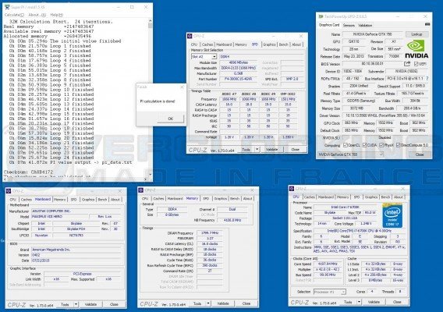Image resolution: width=443 pixels, height=312 pixels.
Task: Click the American Megatrends Inc. BIOS brand value
Action: [76, 250]
